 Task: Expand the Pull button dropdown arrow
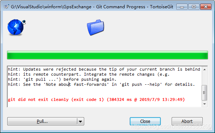(x=81, y=121)
